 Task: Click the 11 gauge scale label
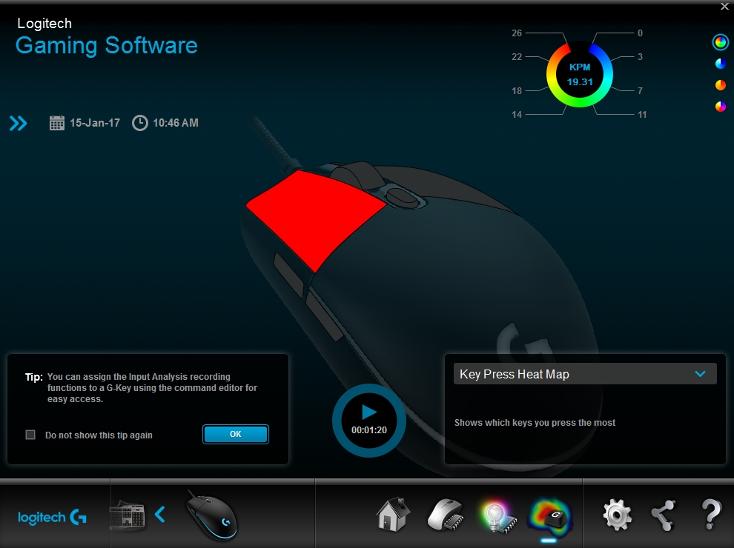tap(642, 115)
